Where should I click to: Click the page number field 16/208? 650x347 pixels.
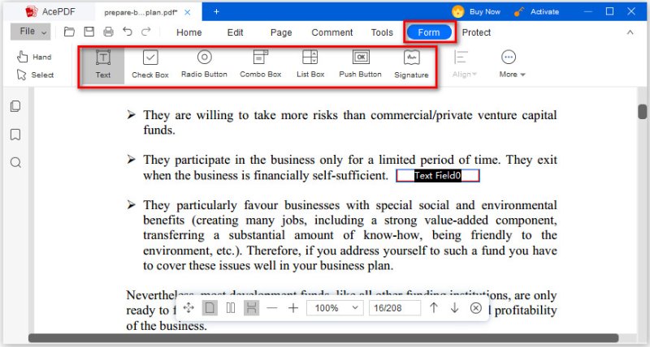click(395, 308)
